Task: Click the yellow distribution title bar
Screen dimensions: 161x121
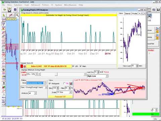Action: coord(69,15)
